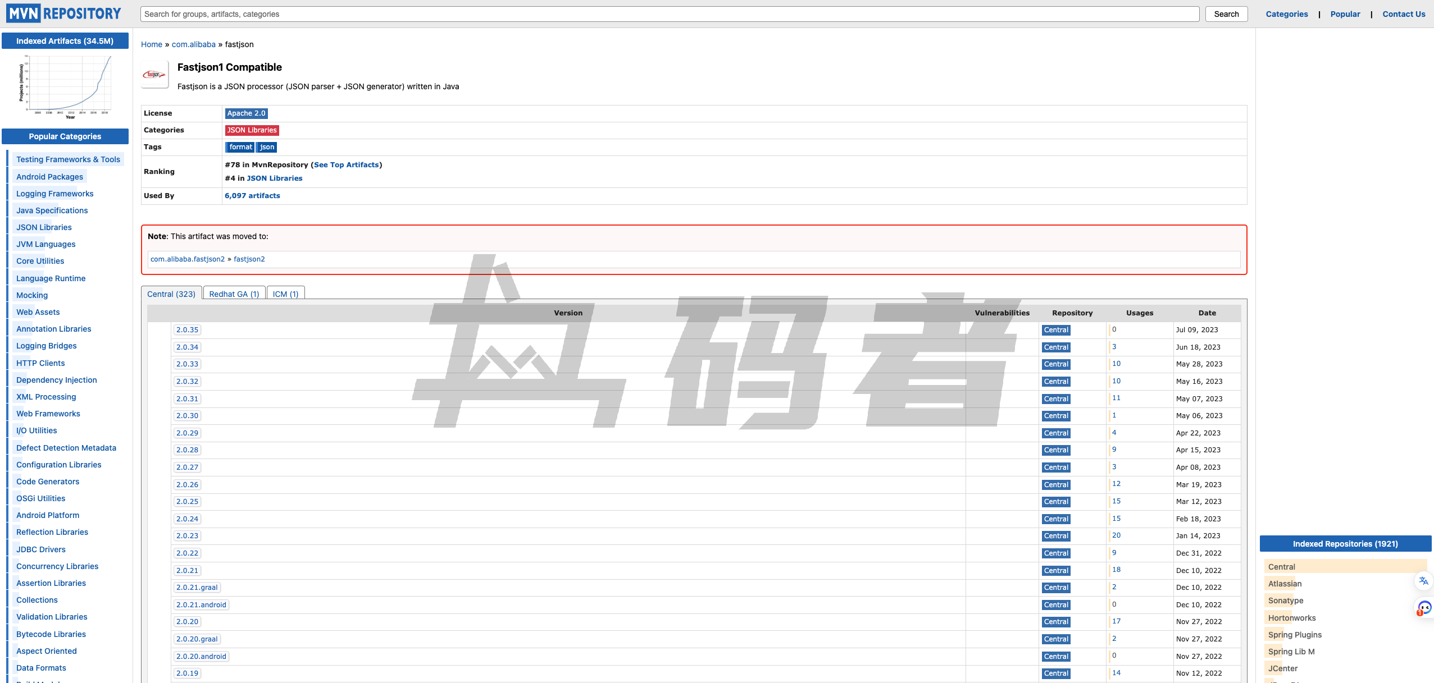This screenshot has height=683, width=1434.
Task: Click the MVN Repository logo
Action: (63, 13)
